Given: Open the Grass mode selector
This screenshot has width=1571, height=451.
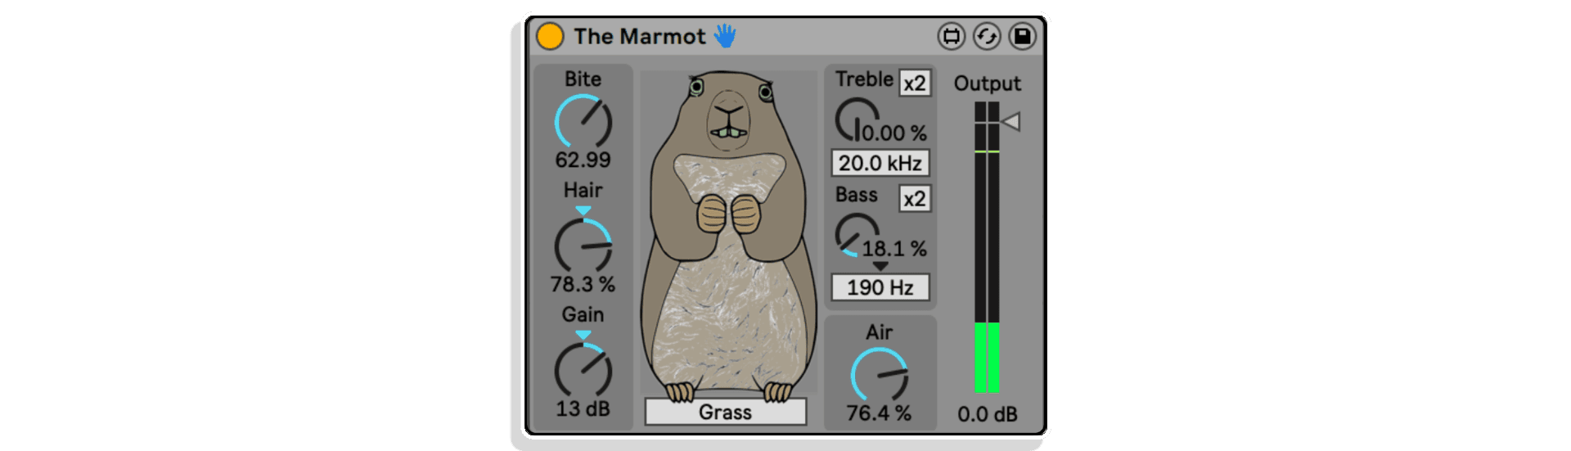Looking at the screenshot, I should click(726, 412).
